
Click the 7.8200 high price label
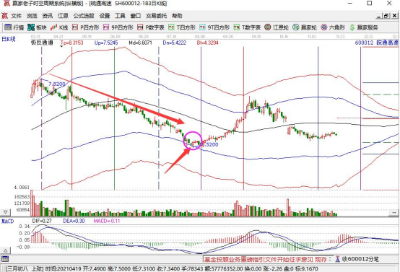[x=56, y=84]
